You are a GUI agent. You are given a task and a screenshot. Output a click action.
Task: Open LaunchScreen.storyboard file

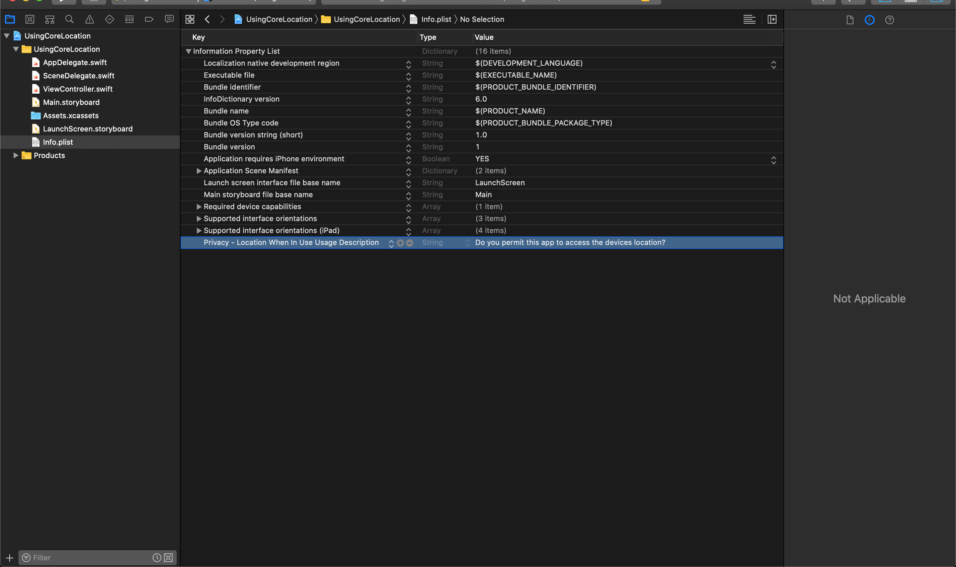coord(88,129)
